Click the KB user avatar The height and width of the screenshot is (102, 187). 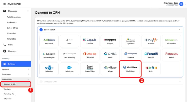pos(181,4)
